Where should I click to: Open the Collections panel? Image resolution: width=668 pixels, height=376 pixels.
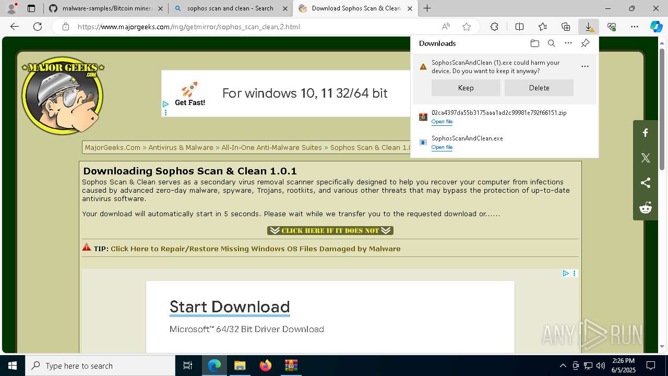pyautogui.click(x=566, y=27)
